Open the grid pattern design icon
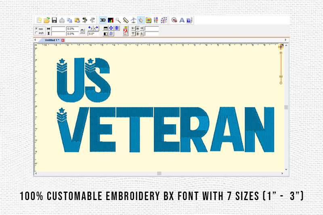 pos(164,20)
